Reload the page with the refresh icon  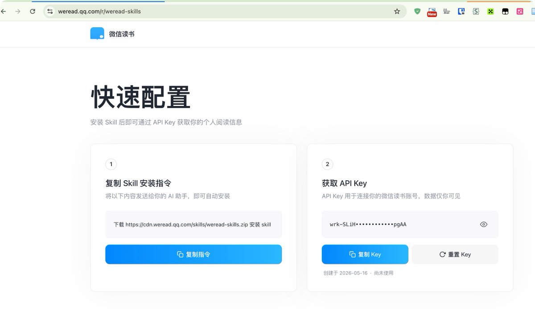click(x=33, y=12)
